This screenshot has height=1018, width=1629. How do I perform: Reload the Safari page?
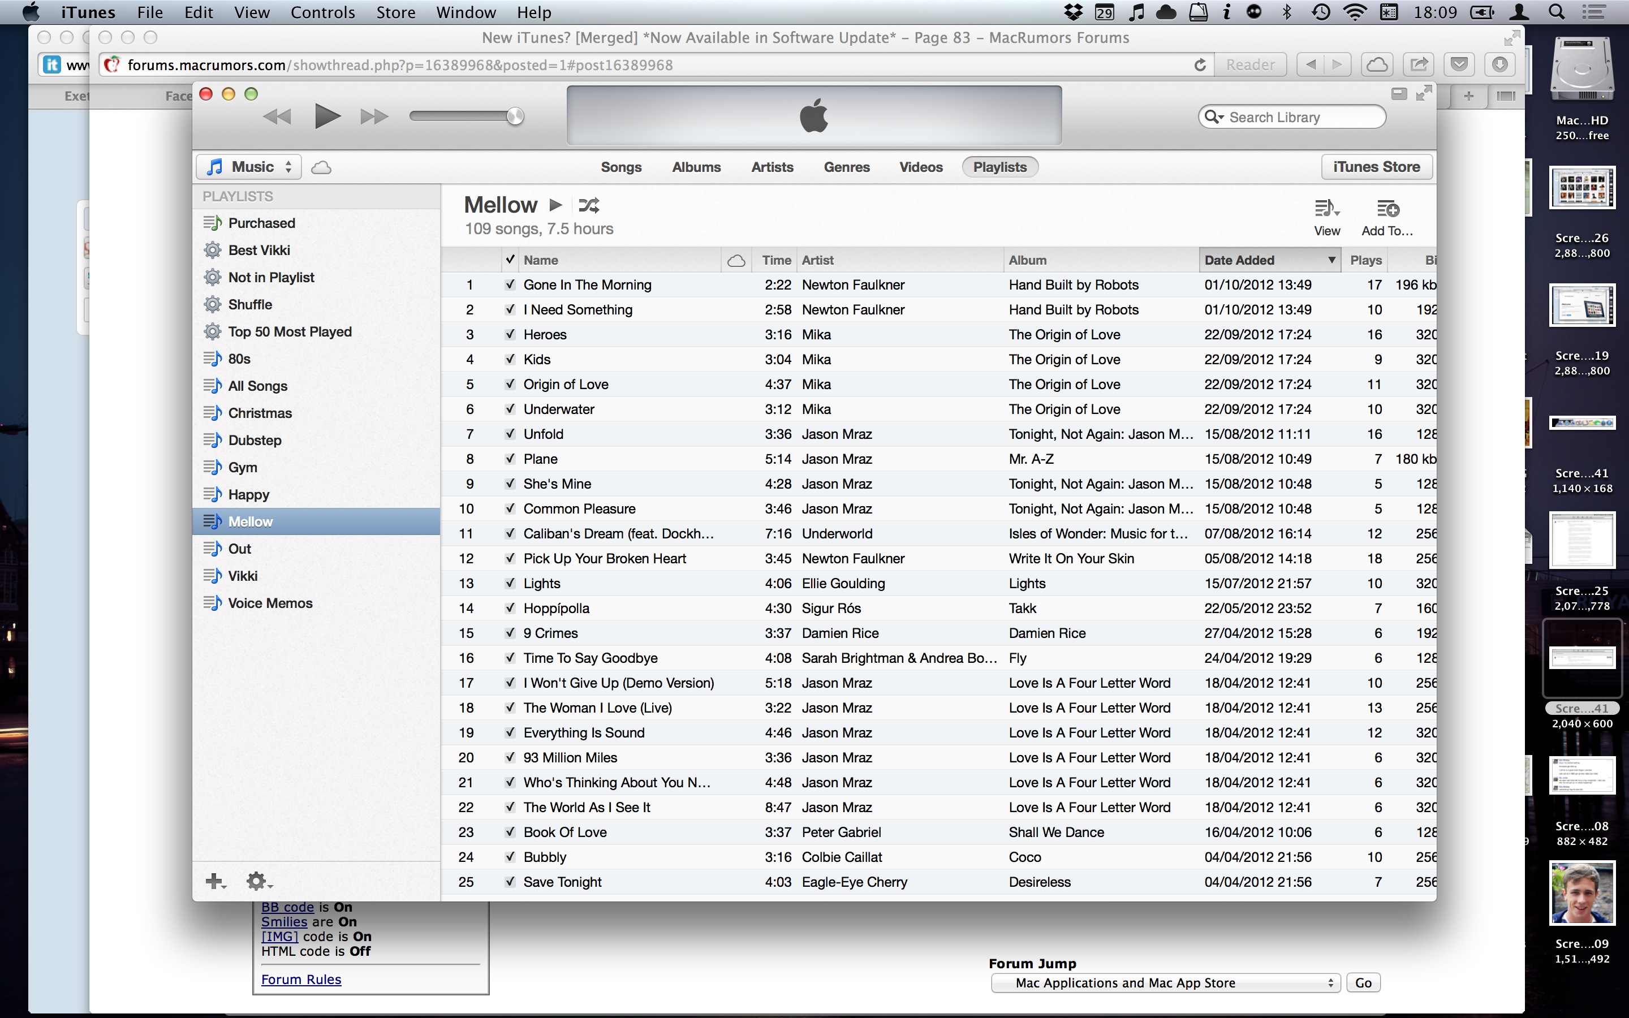[x=1200, y=65]
